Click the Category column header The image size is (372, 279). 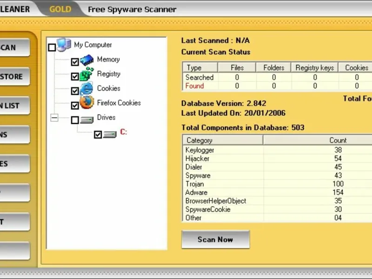[223, 140]
